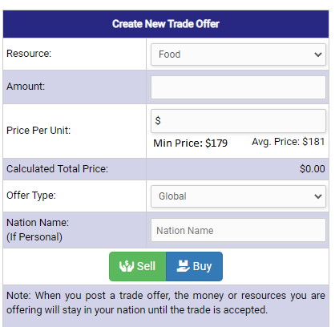This screenshot has height=327, width=335.
Task: Open the Offer Type dropdown showing Global
Action: [x=238, y=196]
